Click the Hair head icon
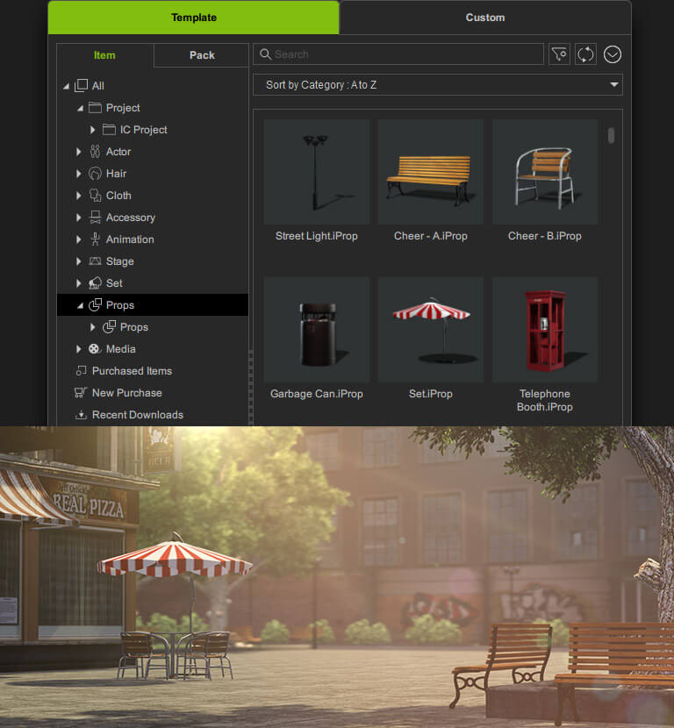The image size is (674, 728). 96,174
